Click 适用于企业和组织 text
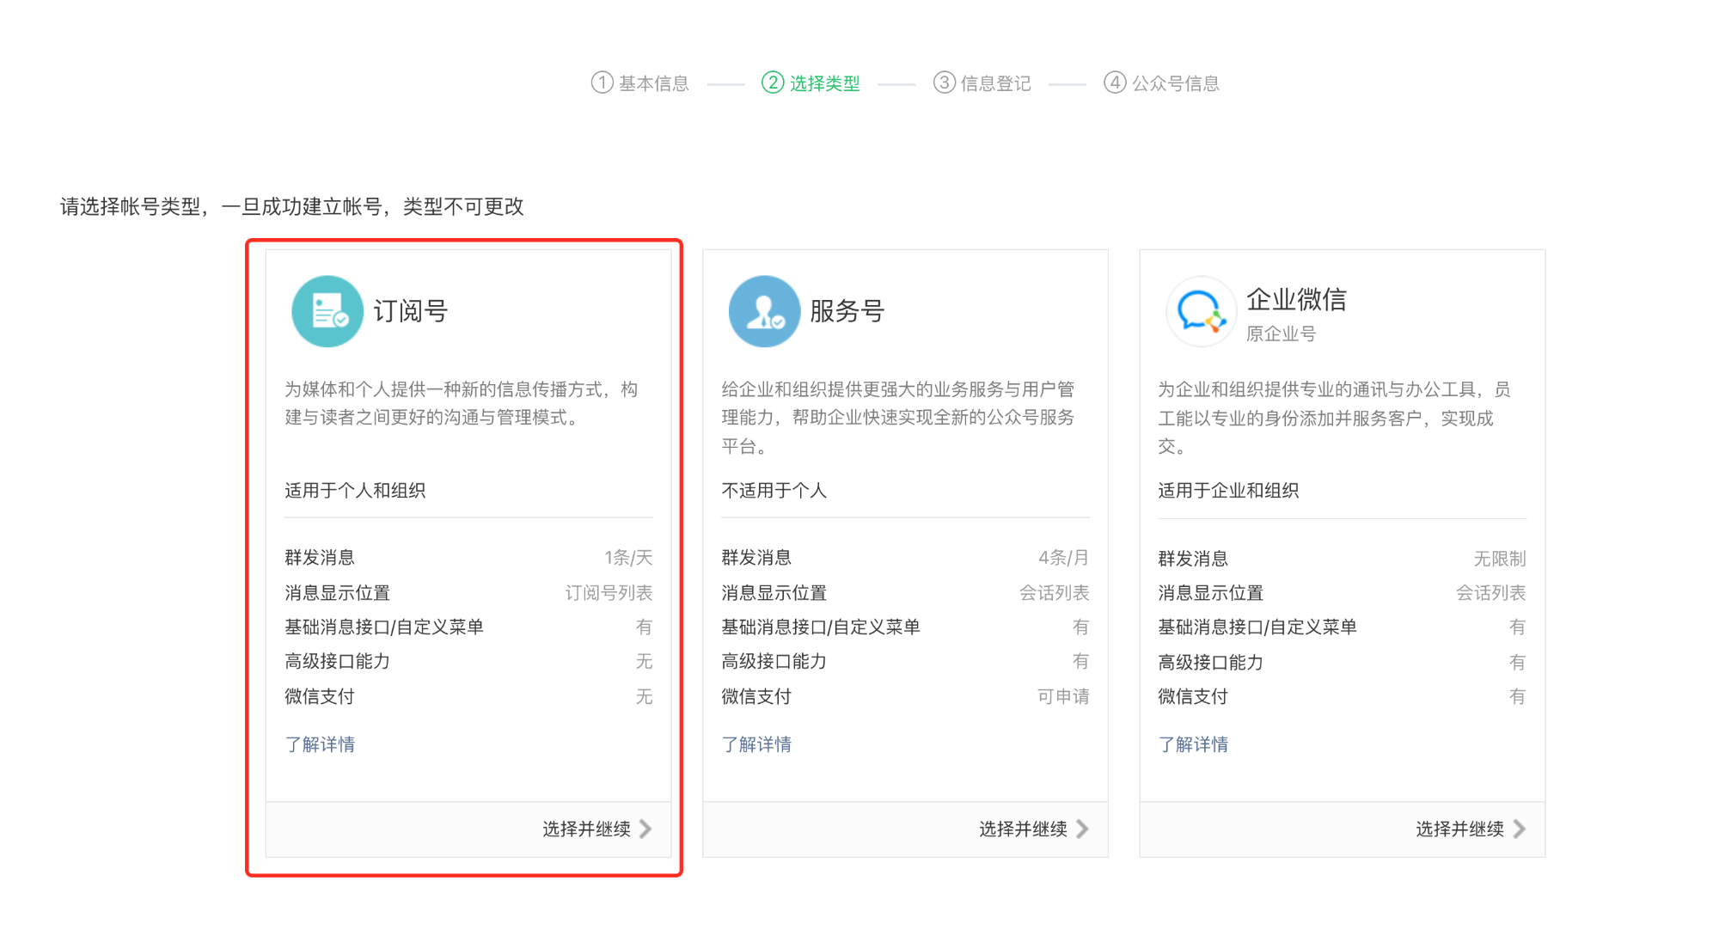Image resolution: width=1719 pixels, height=930 pixels. click(1228, 490)
